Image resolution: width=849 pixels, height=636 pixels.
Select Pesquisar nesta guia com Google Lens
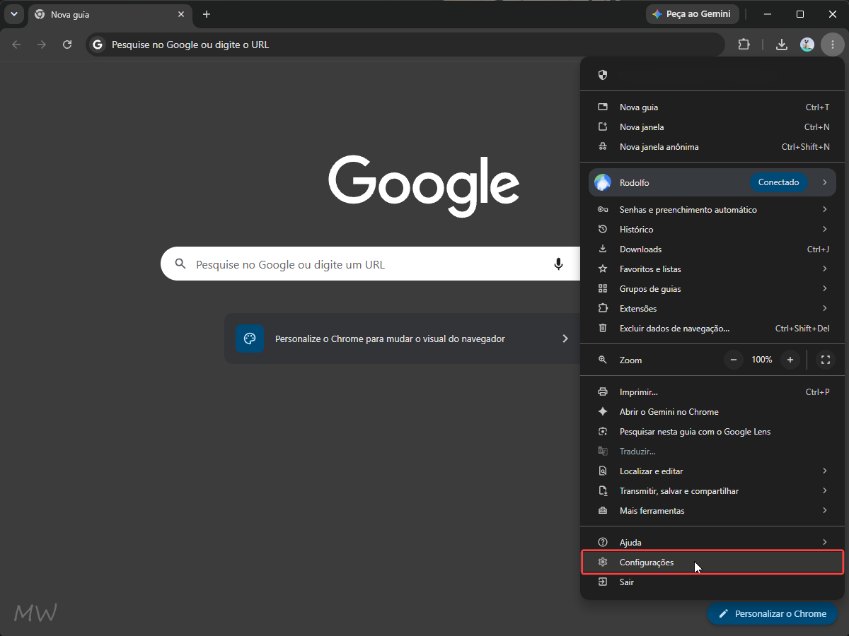tap(712, 432)
